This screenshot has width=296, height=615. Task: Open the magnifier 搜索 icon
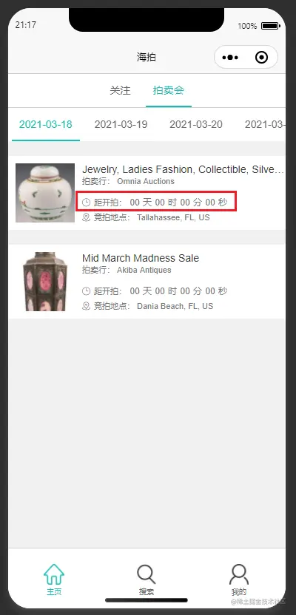tap(146, 574)
